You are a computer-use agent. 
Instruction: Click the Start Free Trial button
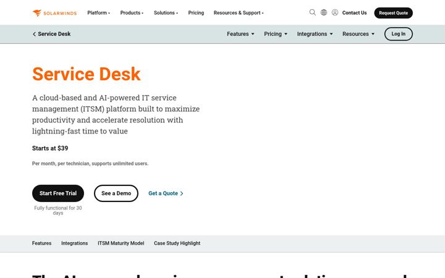click(x=58, y=193)
